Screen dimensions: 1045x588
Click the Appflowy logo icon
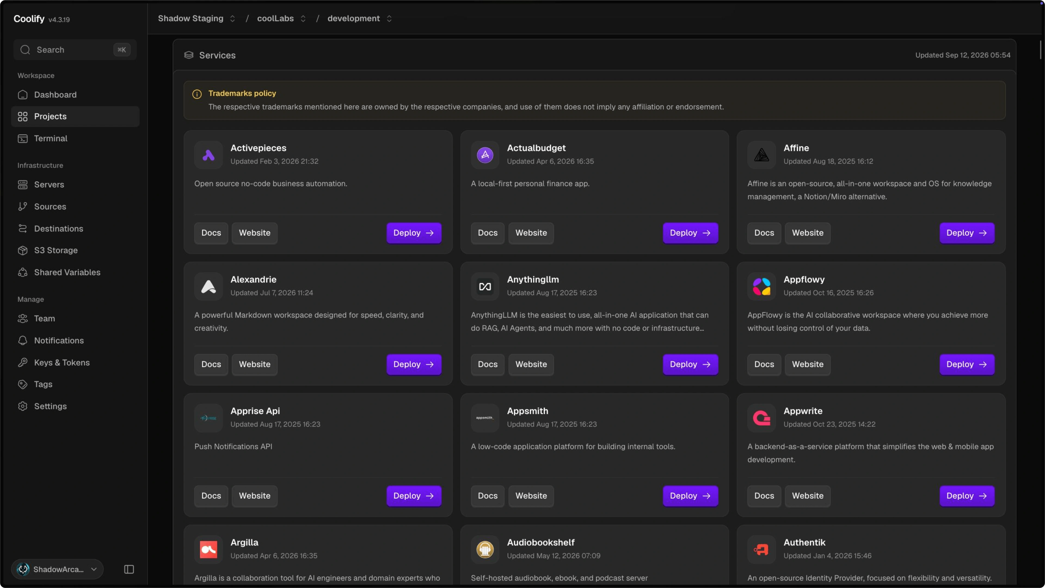click(x=761, y=286)
